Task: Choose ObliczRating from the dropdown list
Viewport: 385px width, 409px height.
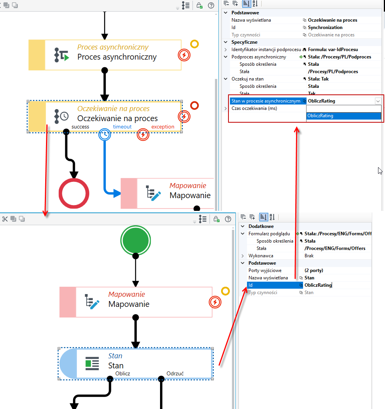Action: [x=344, y=116]
